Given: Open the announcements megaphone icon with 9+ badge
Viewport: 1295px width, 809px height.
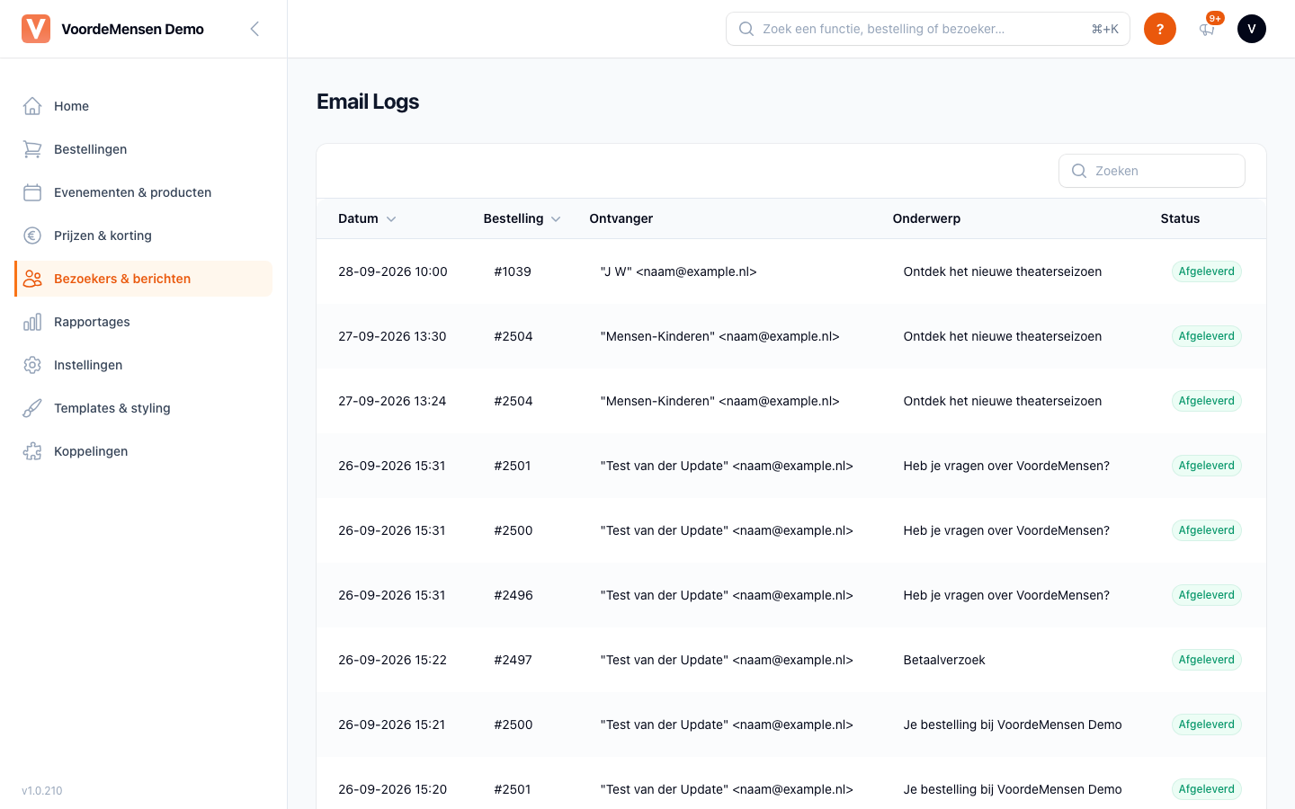Looking at the screenshot, I should [1207, 29].
